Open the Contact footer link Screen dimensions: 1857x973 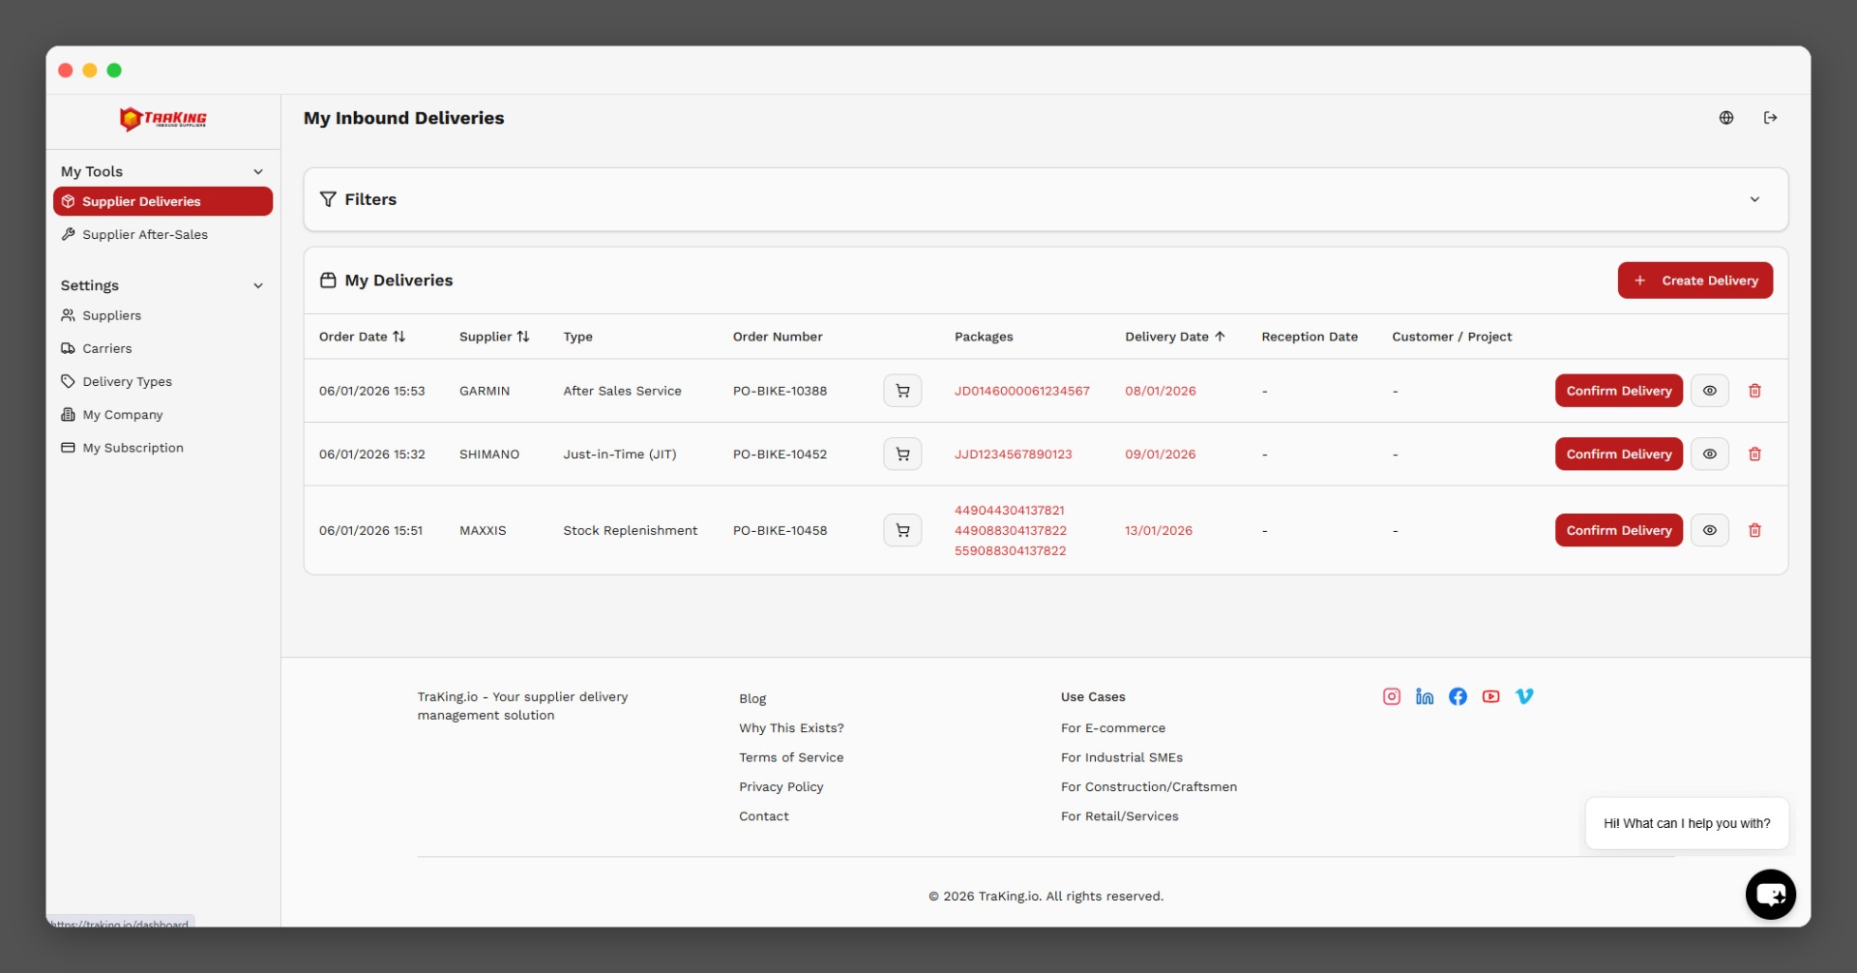tap(764, 816)
